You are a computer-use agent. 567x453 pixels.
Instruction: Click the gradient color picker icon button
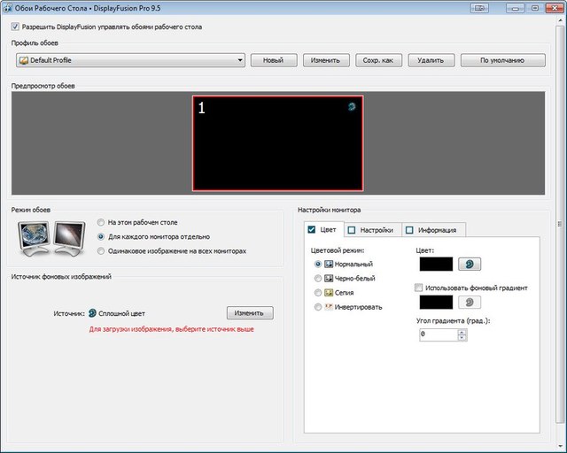coord(469,303)
